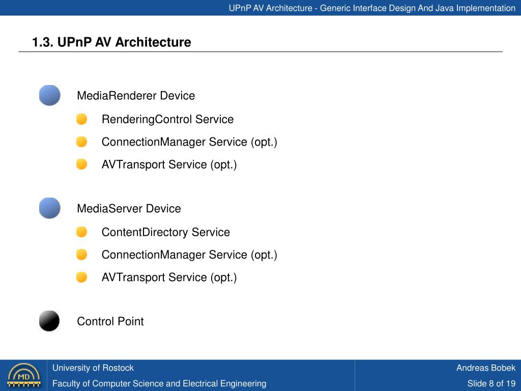Screen dimensions: 521x391
Task: Click the author name 'Andreas Bobek'
Action: 486,368
